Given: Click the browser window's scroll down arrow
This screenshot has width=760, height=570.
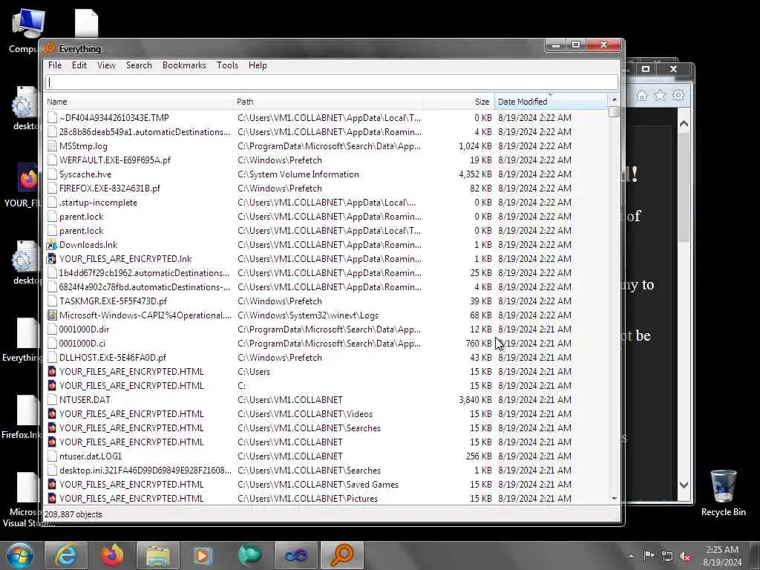Looking at the screenshot, I should point(684,485).
